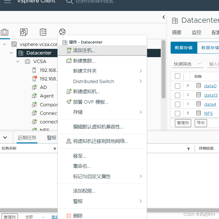Collapse the Datacenter tree node
Viewport: 219px width, 219px height.
pos(11,53)
